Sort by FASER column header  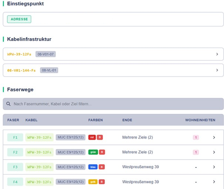13,120
